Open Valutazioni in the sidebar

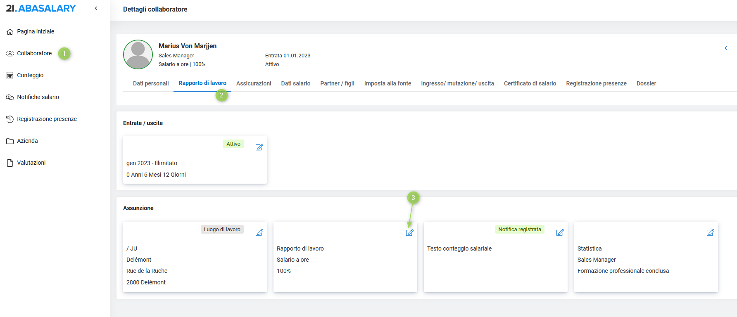31,163
